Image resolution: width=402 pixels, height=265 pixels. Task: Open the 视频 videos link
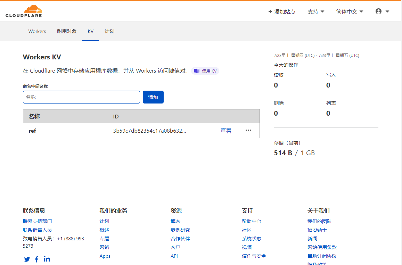(247, 247)
